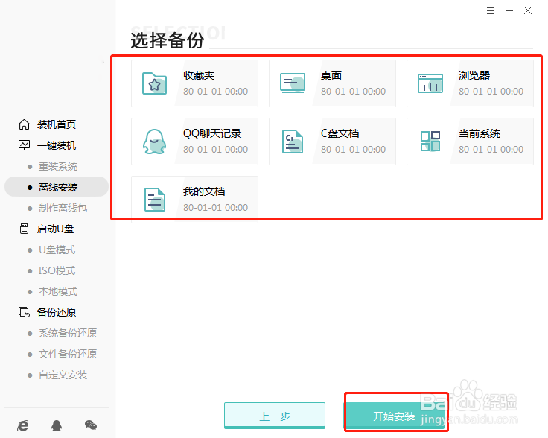Click the backup icon beside 备份还原

[24, 312]
